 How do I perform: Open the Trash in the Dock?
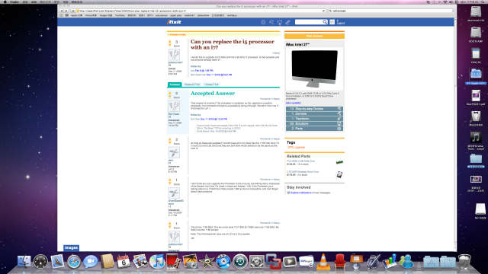pos(464,262)
